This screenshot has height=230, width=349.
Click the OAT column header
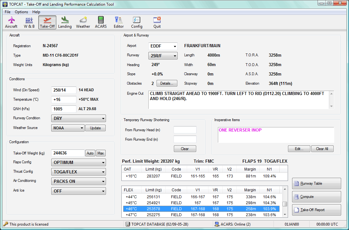(x=131, y=169)
